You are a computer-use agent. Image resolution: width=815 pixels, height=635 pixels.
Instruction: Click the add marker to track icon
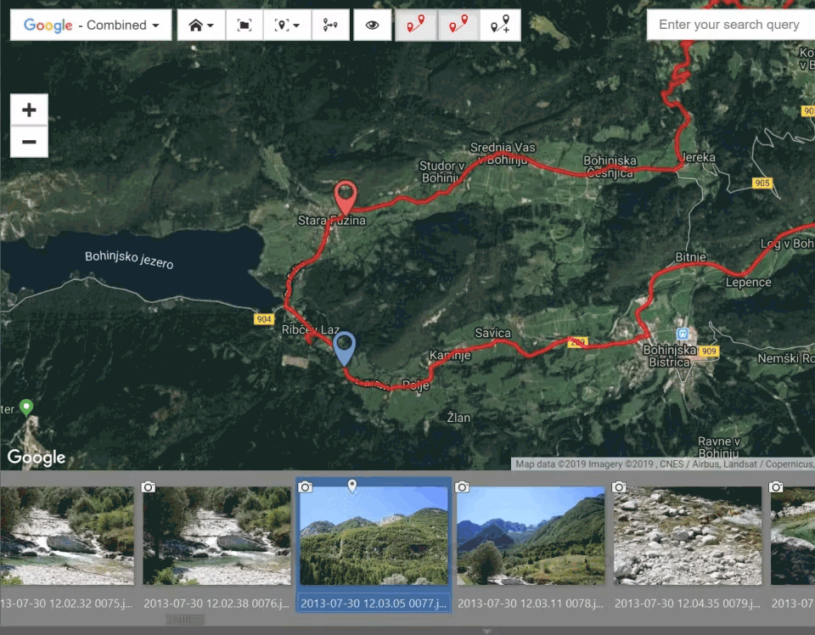click(501, 25)
